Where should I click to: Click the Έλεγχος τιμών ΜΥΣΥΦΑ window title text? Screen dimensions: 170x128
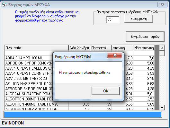(x=29, y=5)
